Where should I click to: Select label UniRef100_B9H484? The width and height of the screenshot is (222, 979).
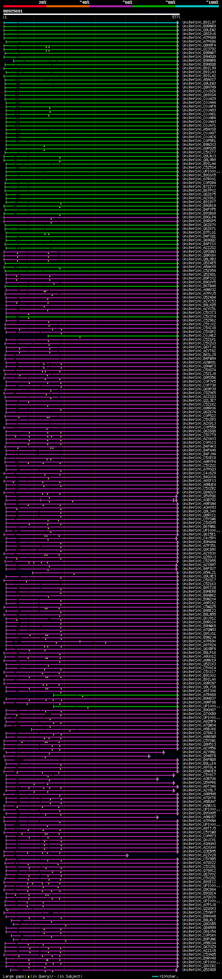click(199, 541)
